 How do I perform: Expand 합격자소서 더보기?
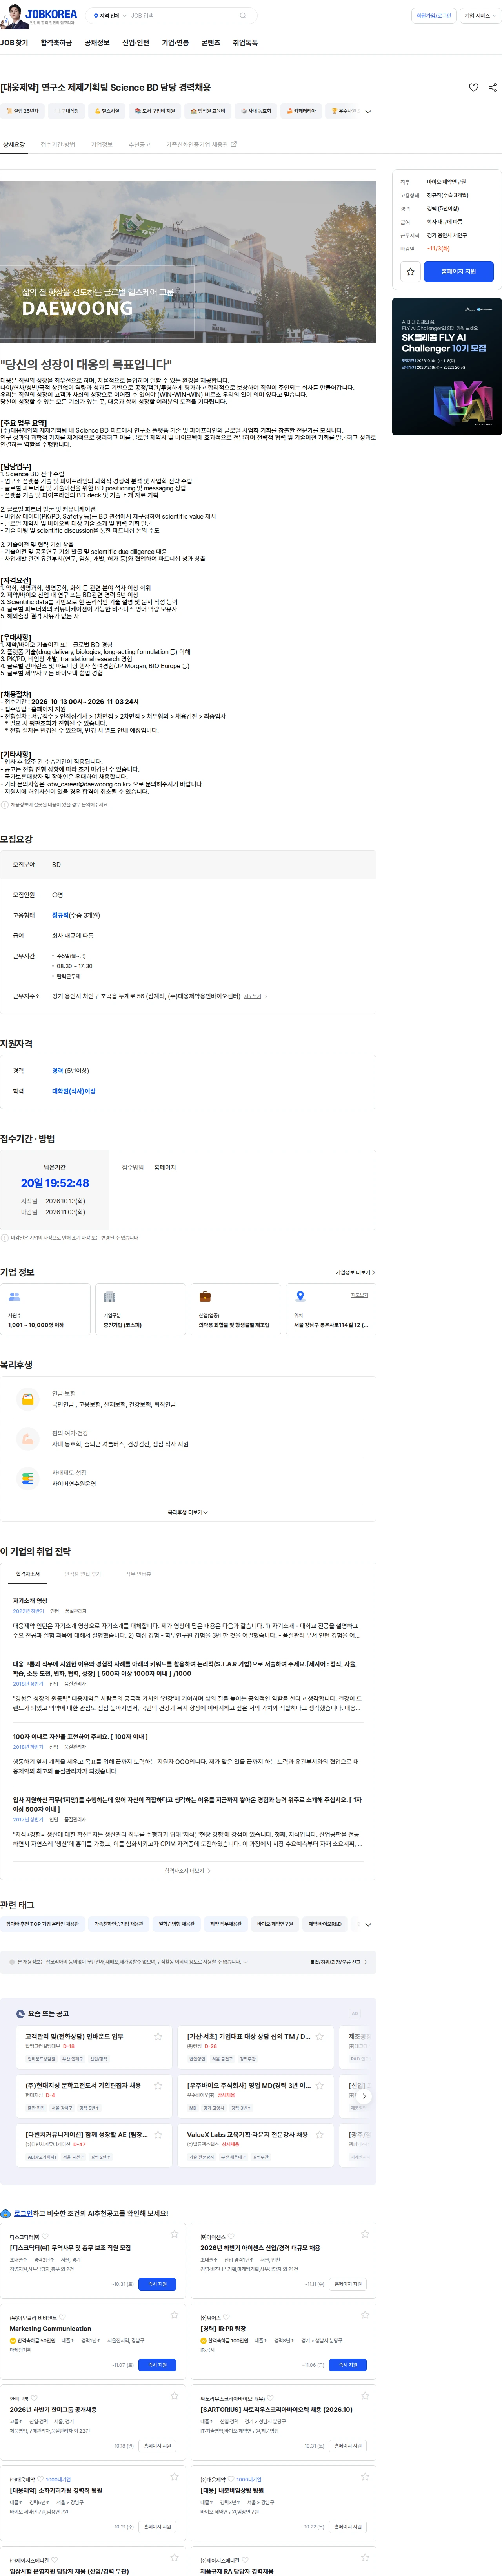click(x=187, y=1870)
